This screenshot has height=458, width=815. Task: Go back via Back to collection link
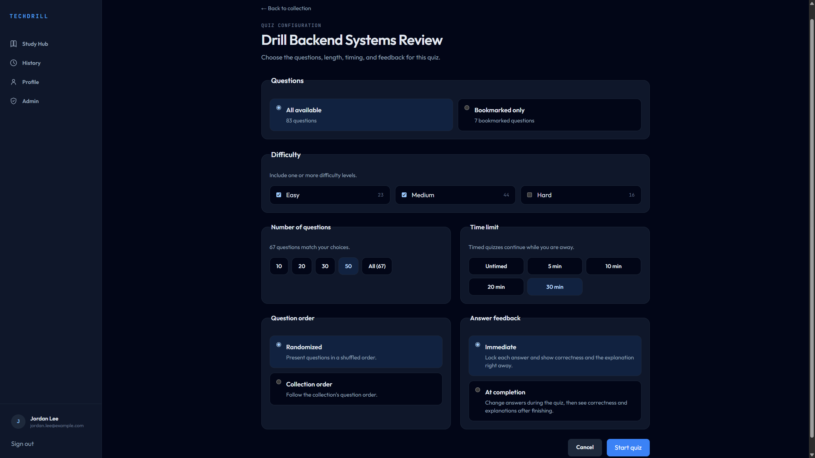(286, 8)
